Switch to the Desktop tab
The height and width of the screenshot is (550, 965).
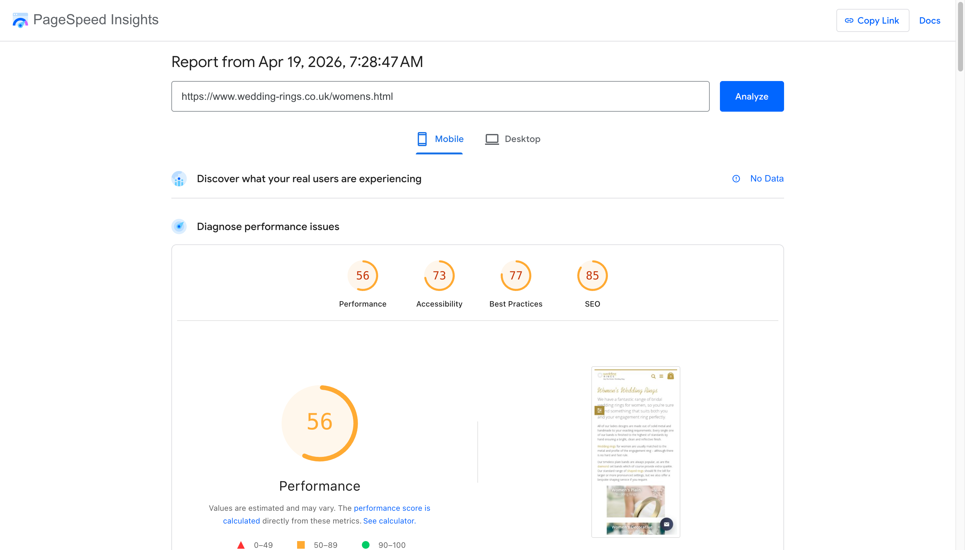(x=513, y=139)
